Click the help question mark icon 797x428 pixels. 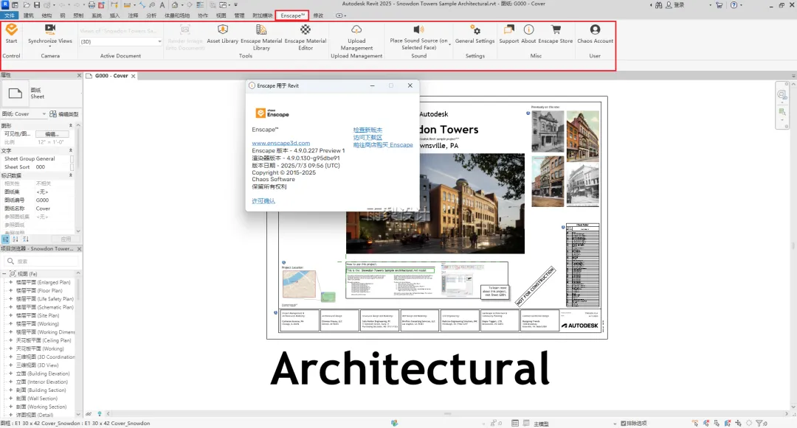click(734, 4)
